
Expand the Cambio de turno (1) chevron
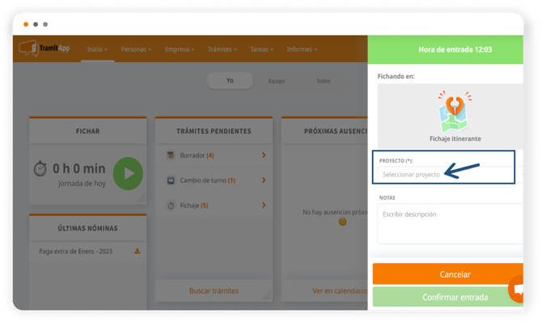pyautogui.click(x=264, y=181)
